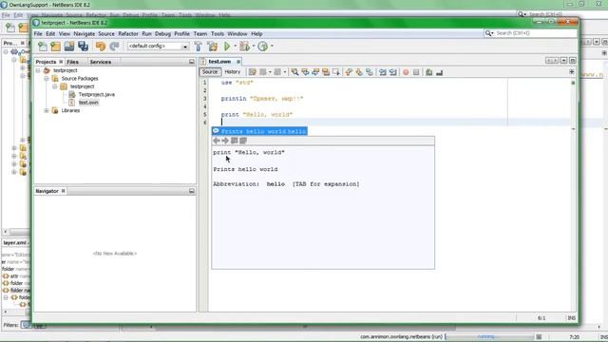This screenshot has height=342, width=608.
Task: Collapse the testproject root node
Action: point(38,70)
